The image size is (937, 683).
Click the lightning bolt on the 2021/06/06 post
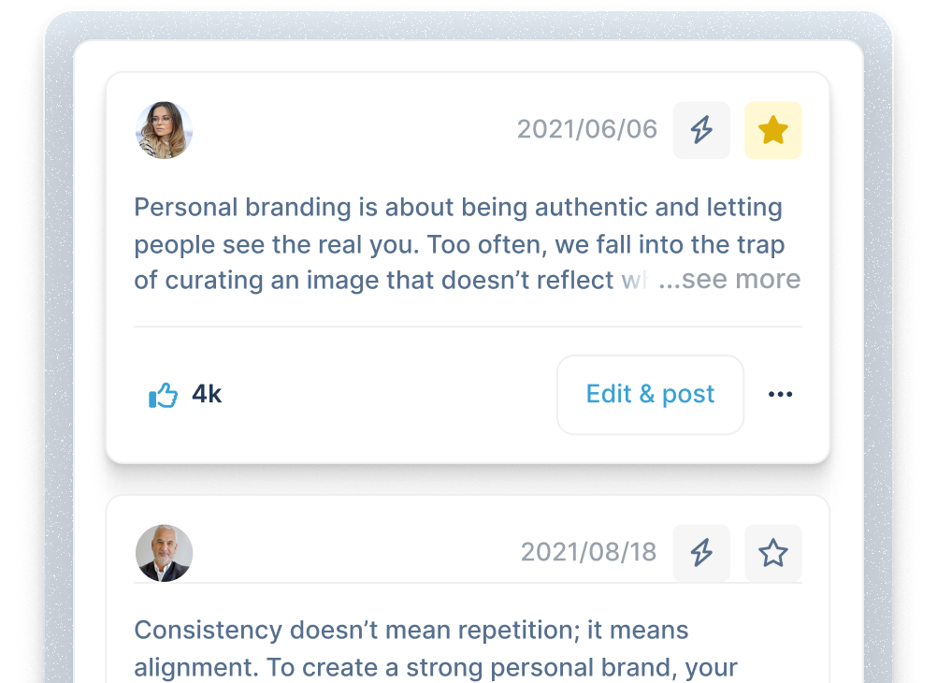click(701, 130)
